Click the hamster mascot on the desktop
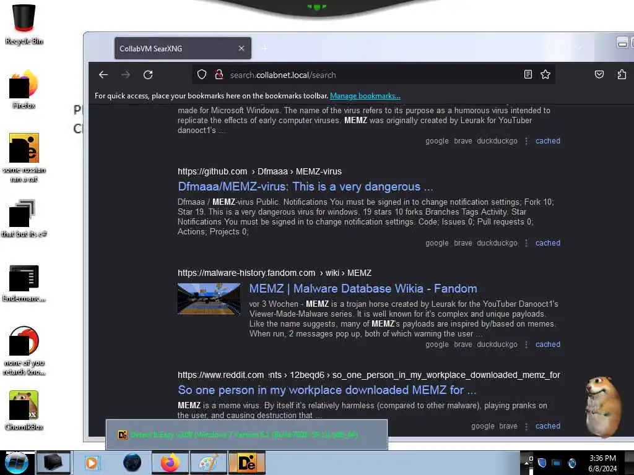Image resolution: width=634 pixels, height=475 pixels. (603, 406)
